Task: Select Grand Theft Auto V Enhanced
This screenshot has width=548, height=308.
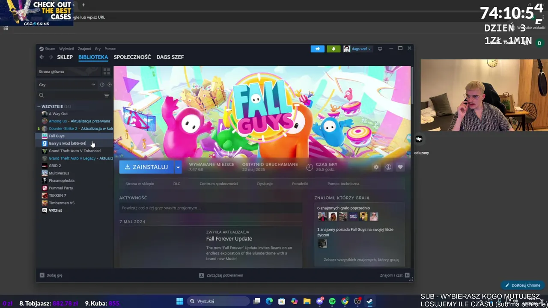Action: (x=74, y=151)
